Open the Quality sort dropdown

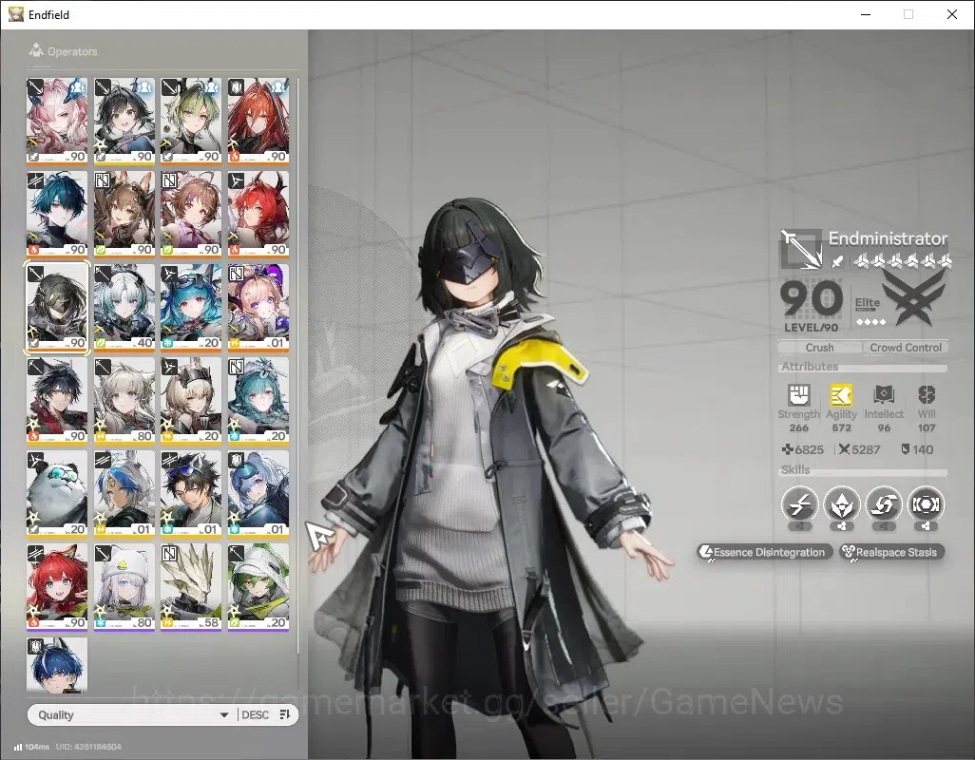tap(133, 714)
